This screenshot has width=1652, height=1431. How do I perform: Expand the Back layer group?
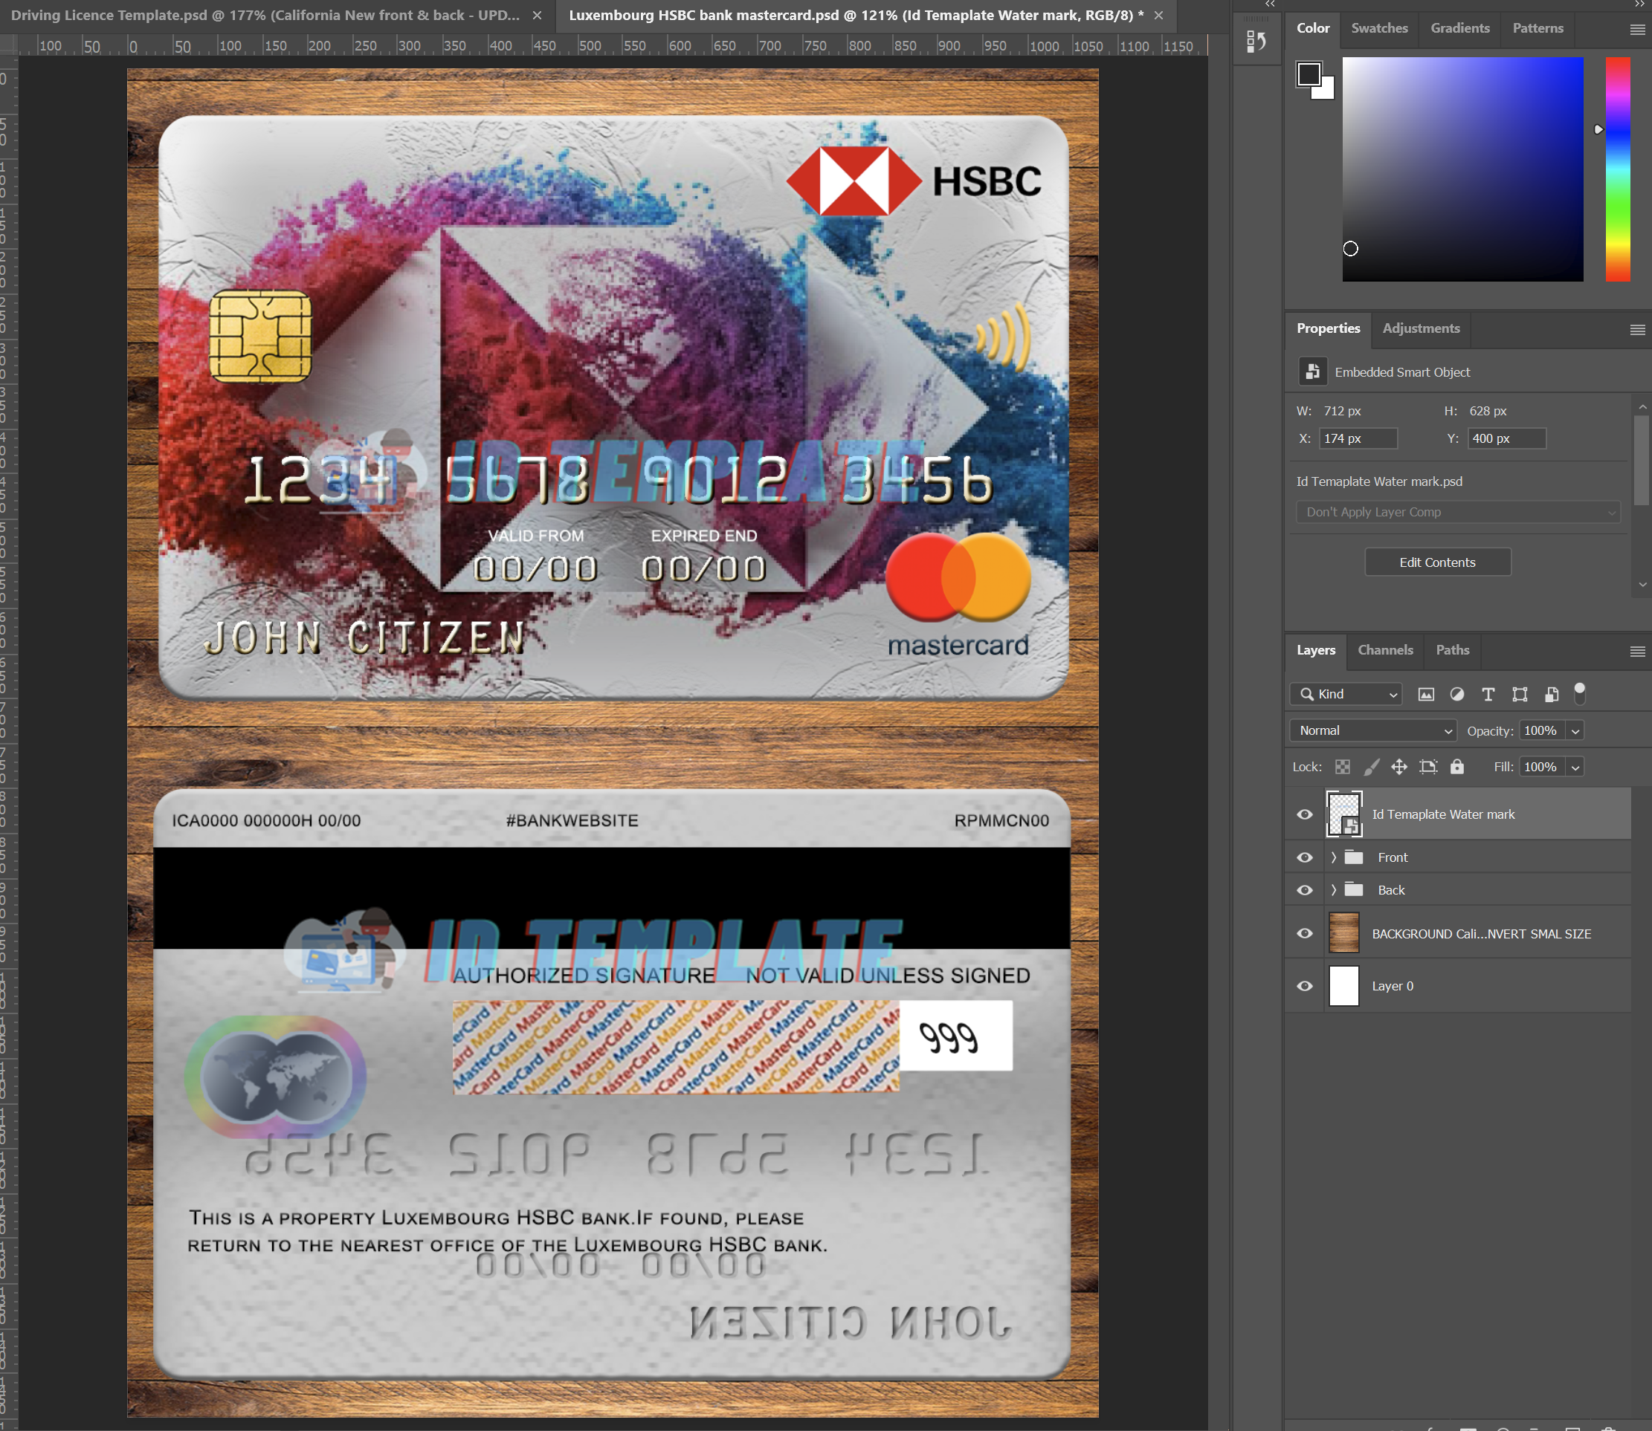[1333, 889]
